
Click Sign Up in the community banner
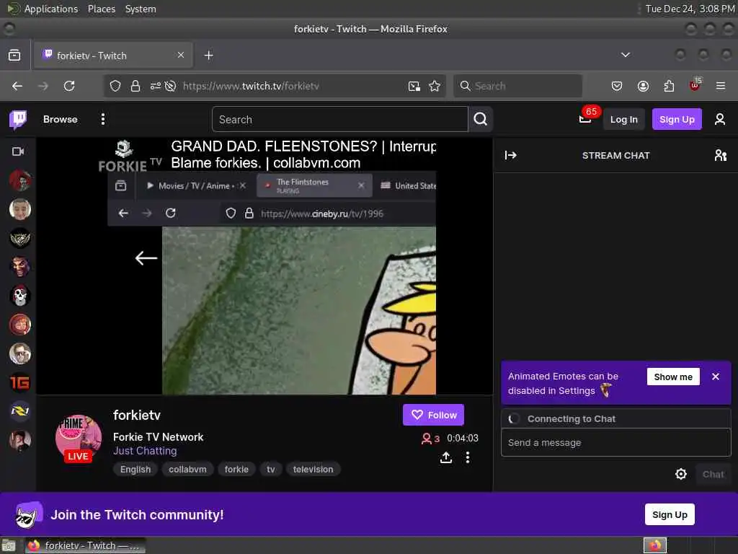[x=670, y=514]
